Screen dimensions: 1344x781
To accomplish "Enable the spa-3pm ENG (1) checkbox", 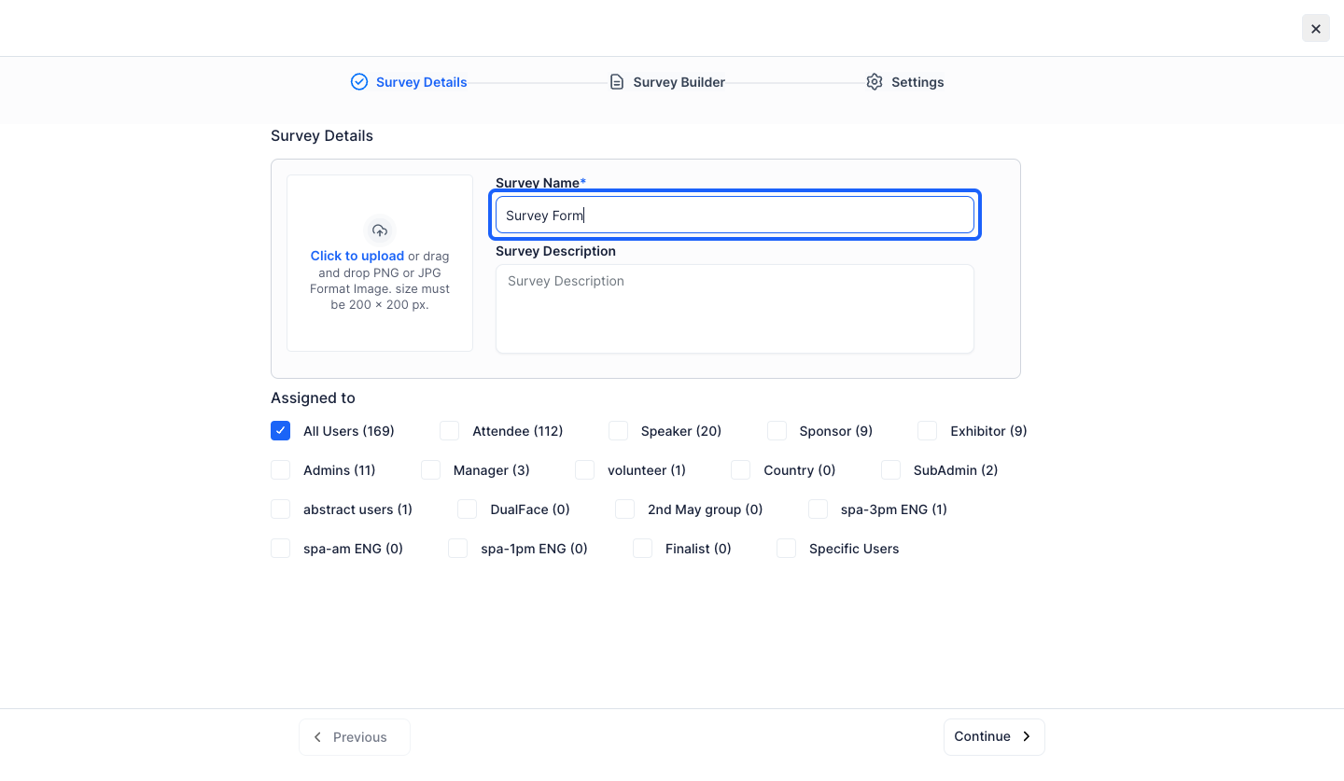I will click(818, 509).
